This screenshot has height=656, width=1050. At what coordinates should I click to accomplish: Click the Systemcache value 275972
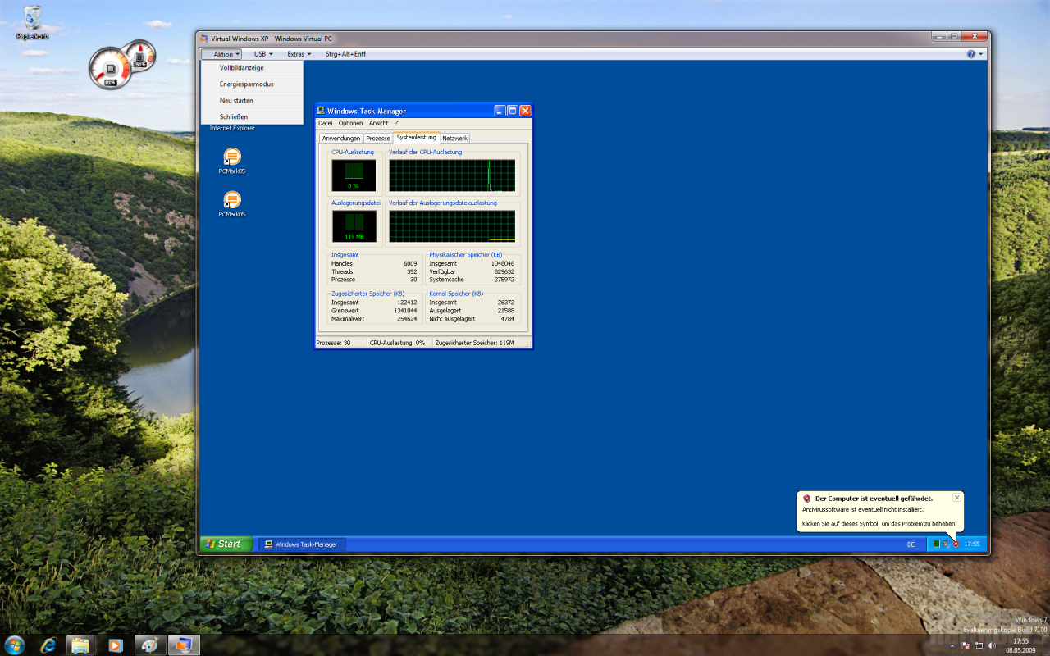pyautogui.click(x=504, y=280)
